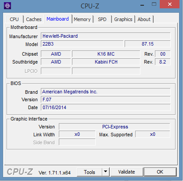Click the Manufacturer label
This screenshot has height=181, width=183.
pyautogui.click(x=24, y=36)
